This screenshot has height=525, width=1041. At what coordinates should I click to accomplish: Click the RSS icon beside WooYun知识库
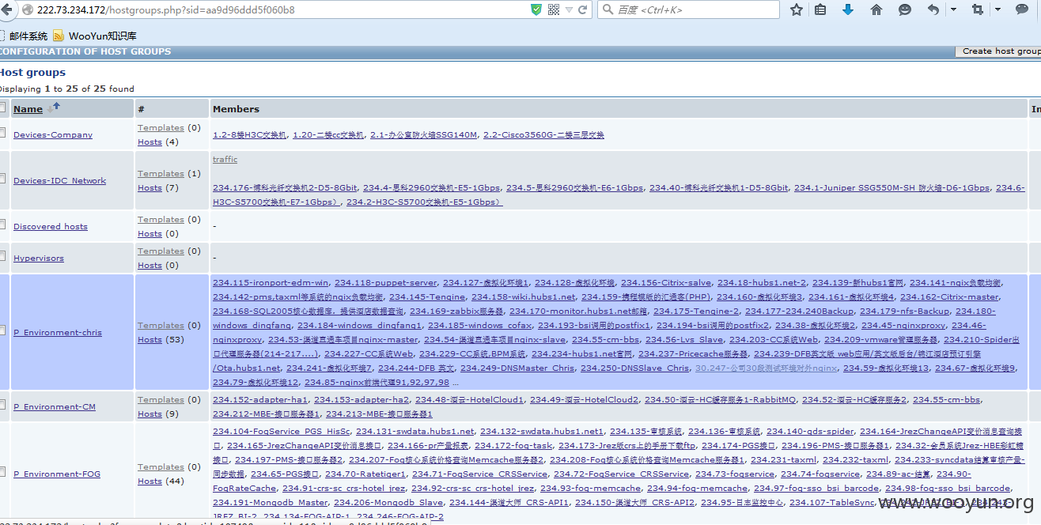point(59,36)
